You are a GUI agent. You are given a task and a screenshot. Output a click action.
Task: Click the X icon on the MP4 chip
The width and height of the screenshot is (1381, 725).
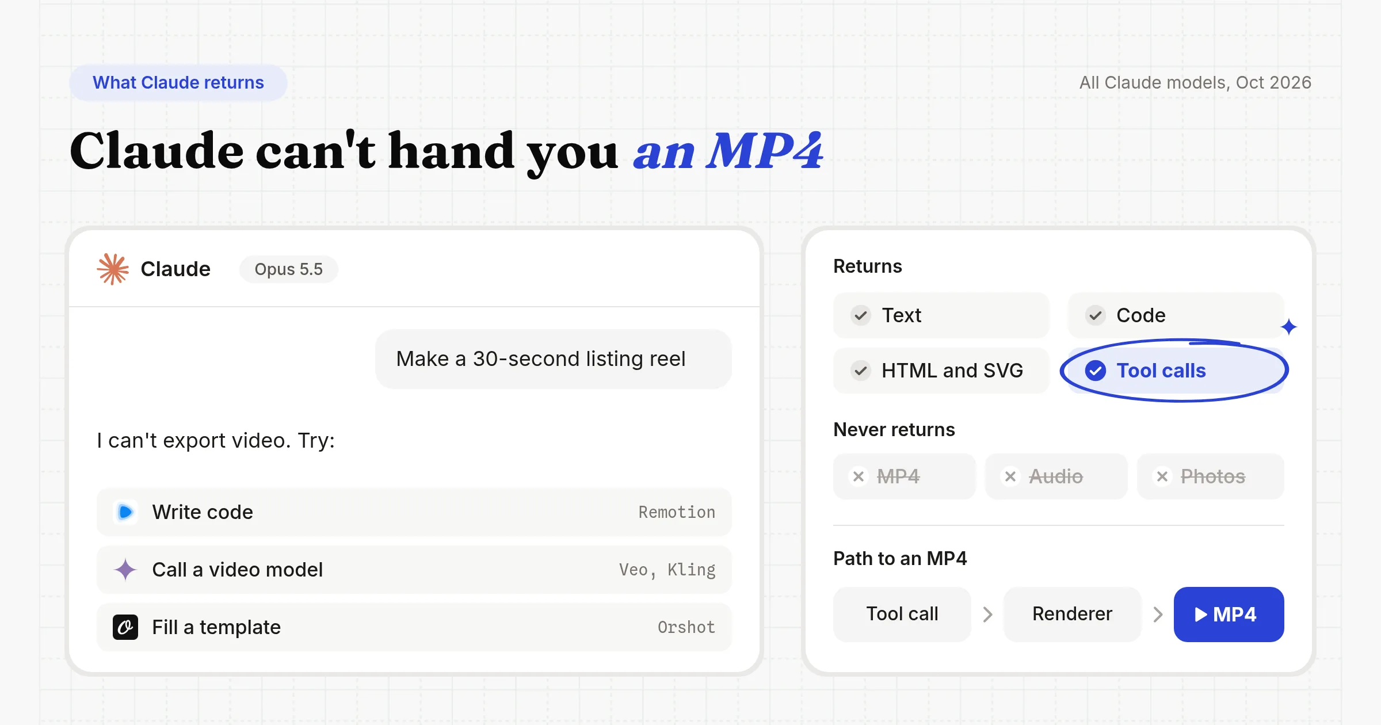(x=859, y=476)
